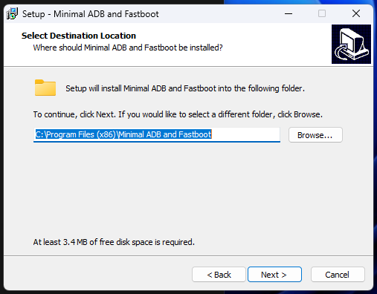Image resolution: width=377 pixels, height=294 pixels.
Task: Cancel the Minimal ADB setup
Action: (338, 275)
